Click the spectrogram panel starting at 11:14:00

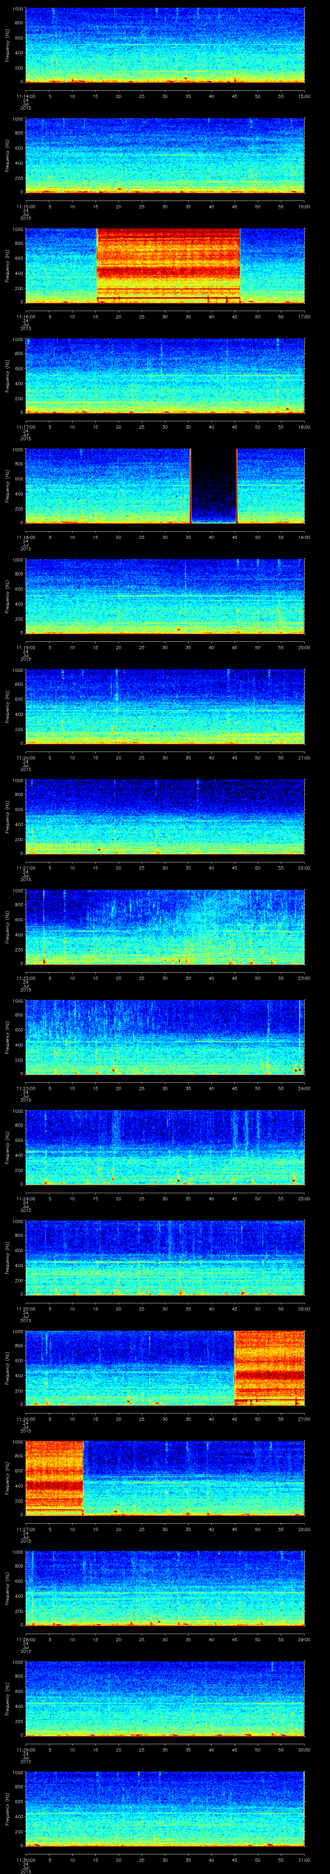165,46
